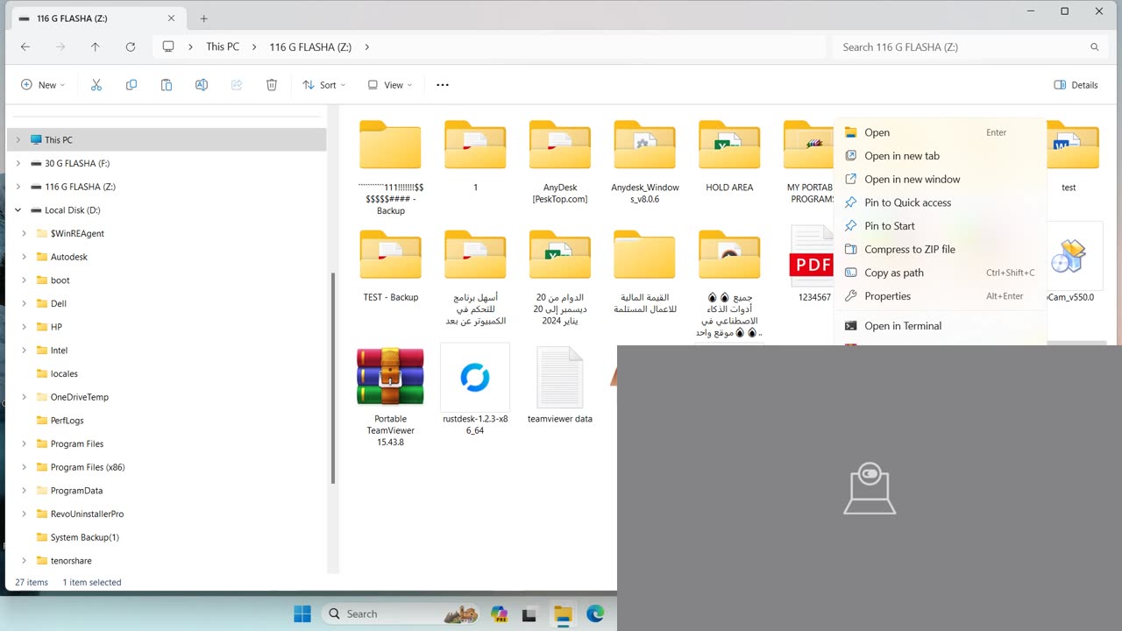Expand the Program Files (x86) node
The height and width of the screenshot is (631, 1122).
point(24,467)
